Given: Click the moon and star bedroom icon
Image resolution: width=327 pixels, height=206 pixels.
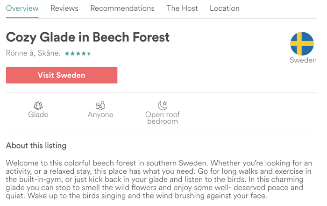Looking at the screenshot, I should (163, 105).
